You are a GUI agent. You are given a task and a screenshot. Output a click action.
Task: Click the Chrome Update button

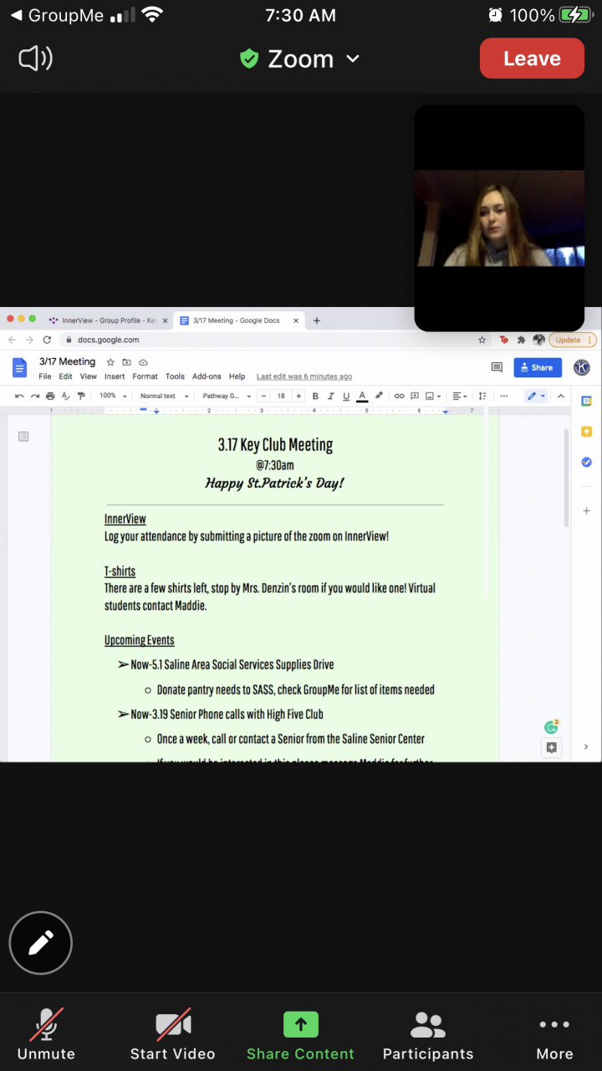[574, 340]
